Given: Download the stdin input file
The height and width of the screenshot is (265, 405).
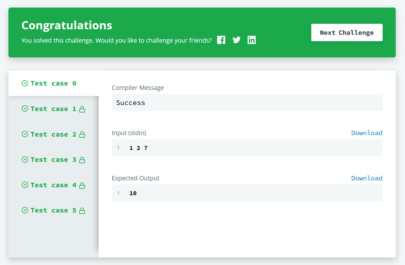Looking at the screenshot, I should (x=367, y=133).
